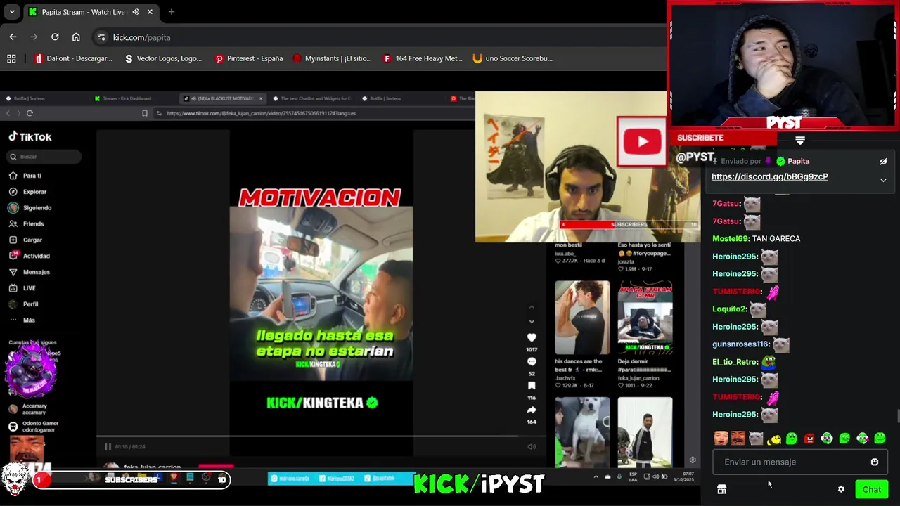Open a new browser tab
This screenshot has width=900, height=506.
tap(171, 12)
